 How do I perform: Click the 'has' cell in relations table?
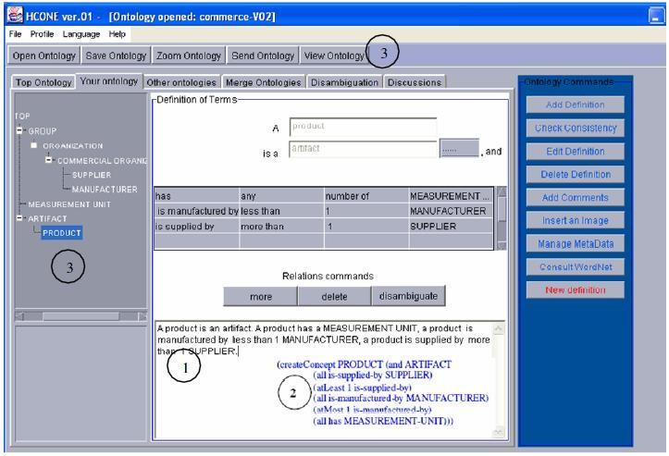point(196,196)
